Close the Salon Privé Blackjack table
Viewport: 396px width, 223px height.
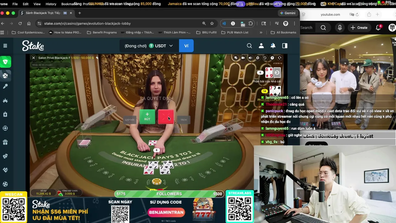click(33, 58)
